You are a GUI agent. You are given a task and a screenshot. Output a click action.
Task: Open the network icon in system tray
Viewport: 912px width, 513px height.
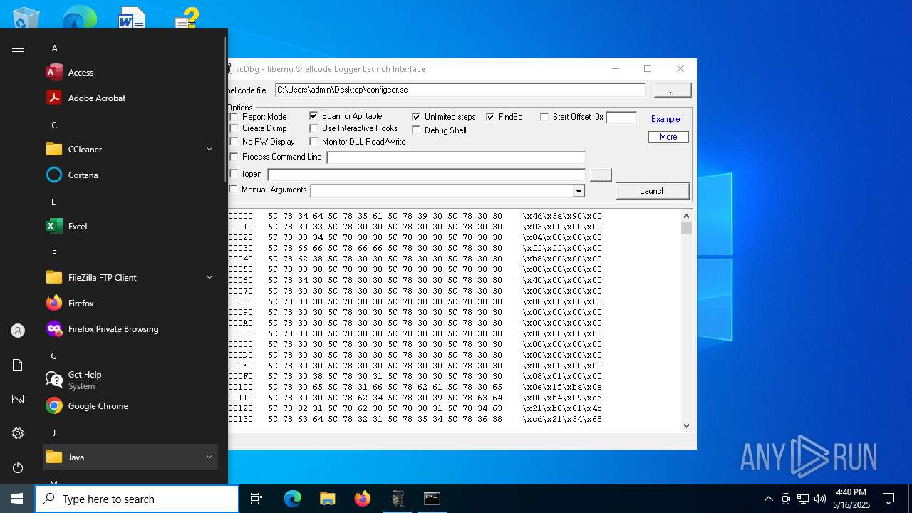point(803,499)
